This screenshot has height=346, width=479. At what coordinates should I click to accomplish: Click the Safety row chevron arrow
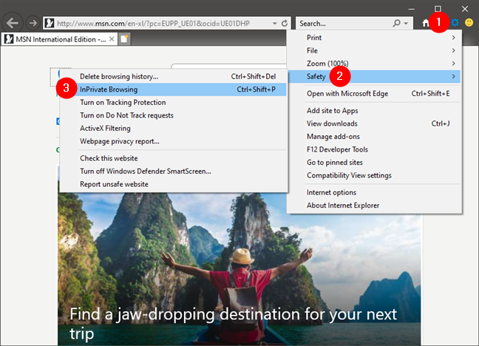(x=454, y=76)
